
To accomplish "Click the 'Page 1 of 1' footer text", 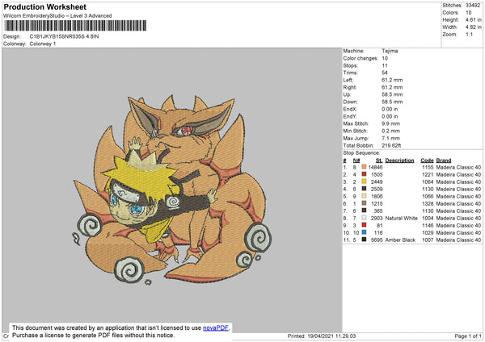I will [468, 336].
